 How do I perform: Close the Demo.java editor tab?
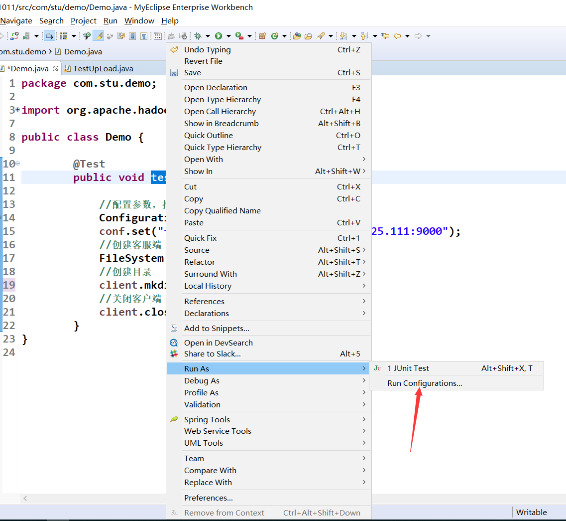click(x=55, y=68)
